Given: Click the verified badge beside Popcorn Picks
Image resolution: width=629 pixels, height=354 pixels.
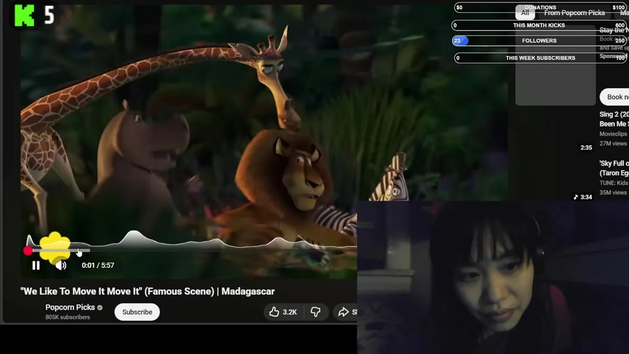Looking at the screenshot, I should click(x=100, y=308).
